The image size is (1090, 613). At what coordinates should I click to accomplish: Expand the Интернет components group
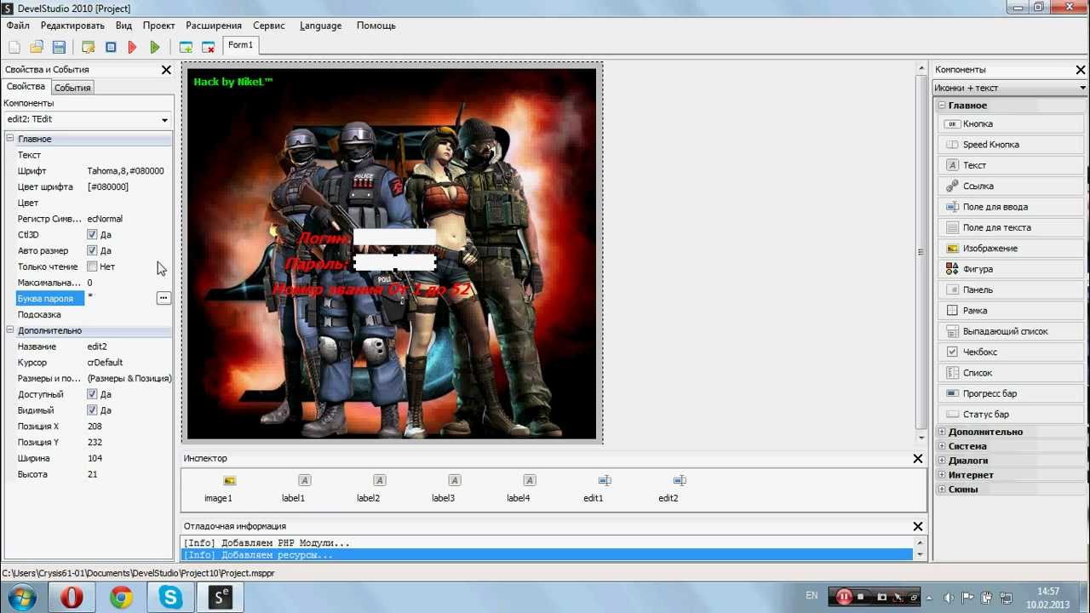click(942, 475)
